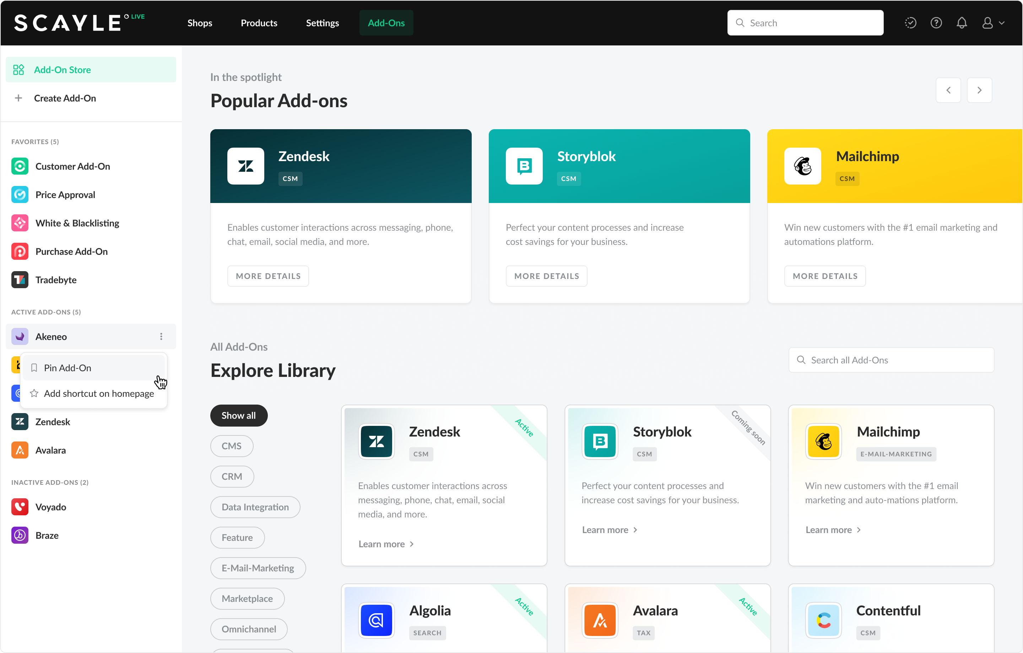Select the Show all filter pill
Image resolution: width=1023 pixels, height=653 pixels.
point(239,416)
